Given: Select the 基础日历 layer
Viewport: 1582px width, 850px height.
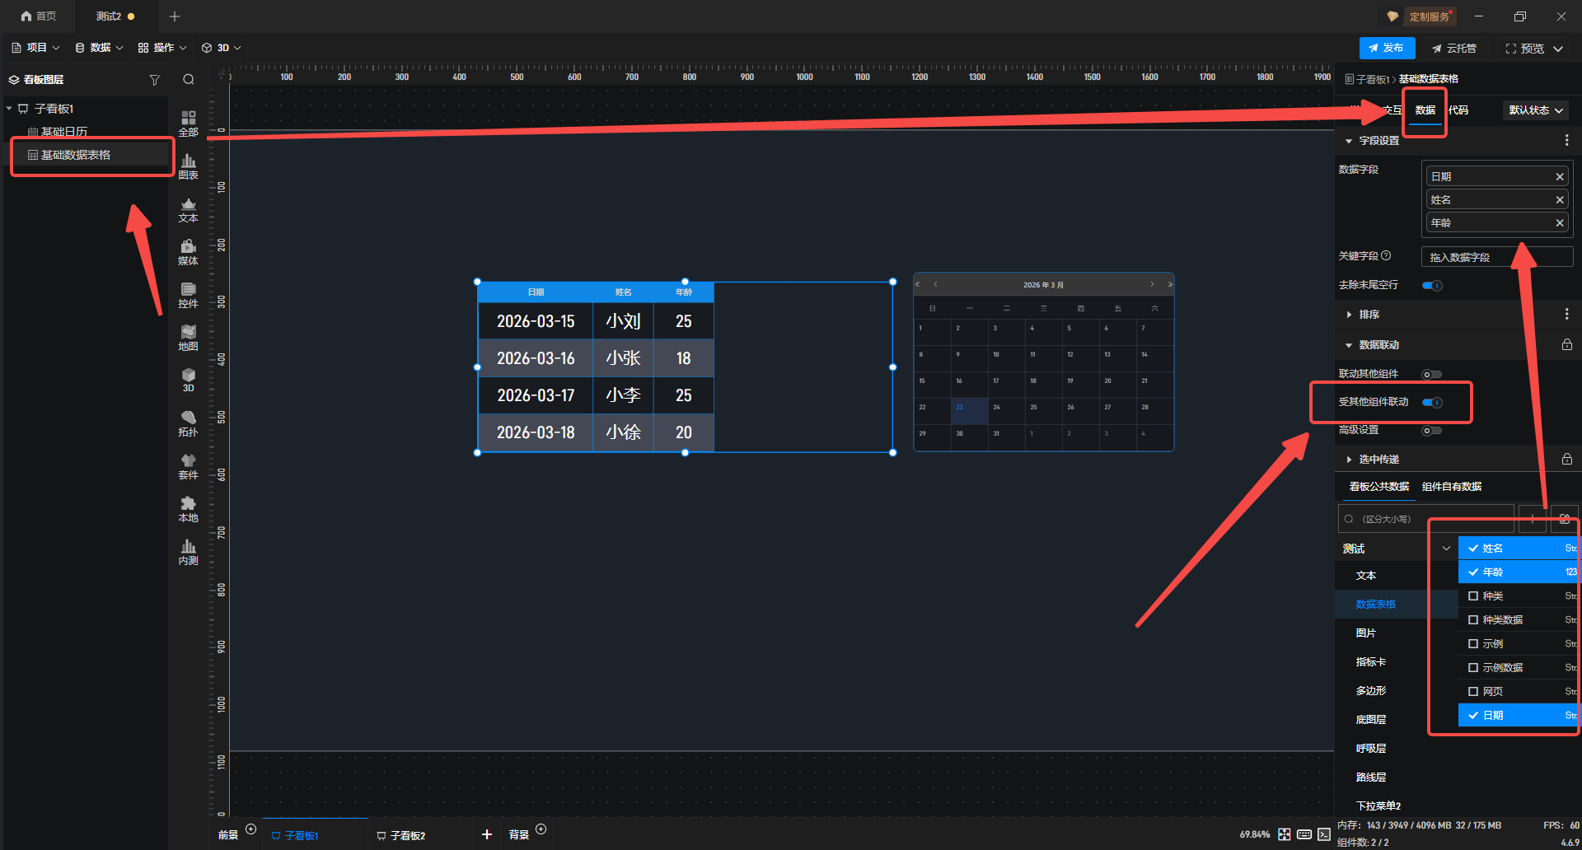Looking at the screenshot, I should (63, 132).
